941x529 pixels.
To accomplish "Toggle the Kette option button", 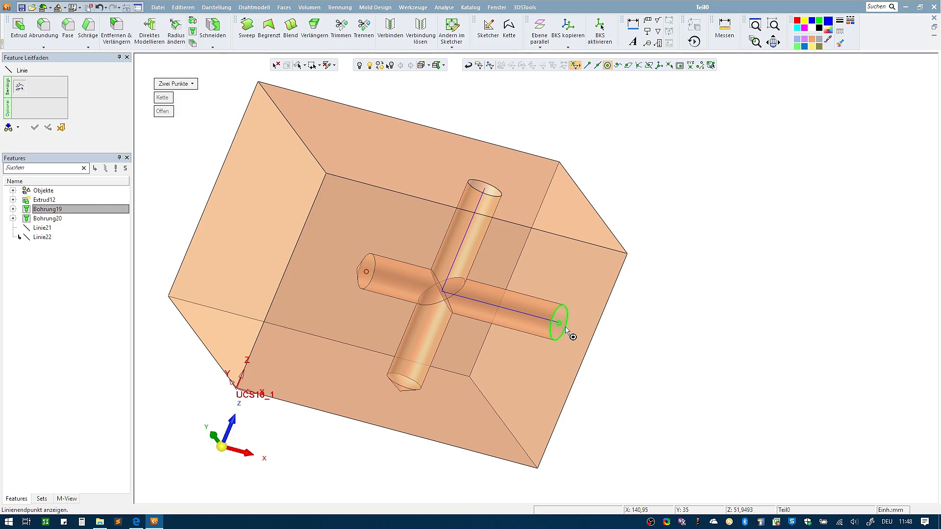I will 163,97.
